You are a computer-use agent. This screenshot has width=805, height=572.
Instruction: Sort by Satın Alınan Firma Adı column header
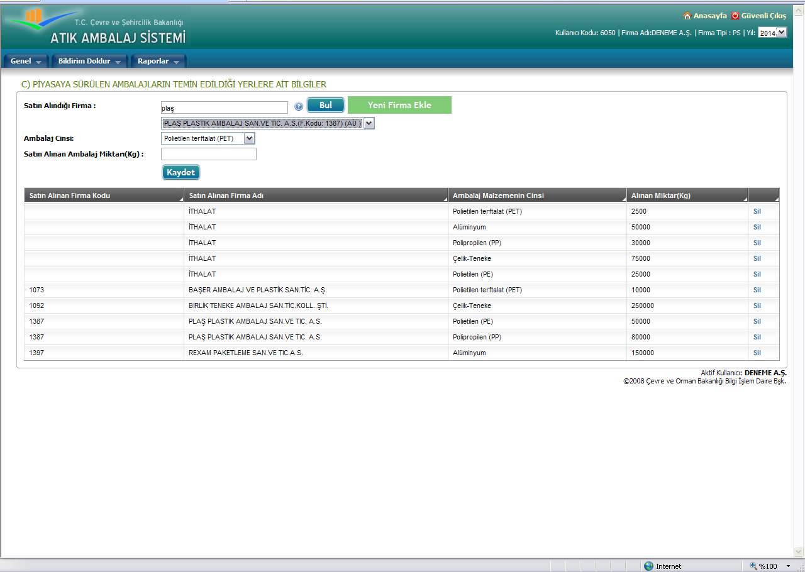click(316, 195)
